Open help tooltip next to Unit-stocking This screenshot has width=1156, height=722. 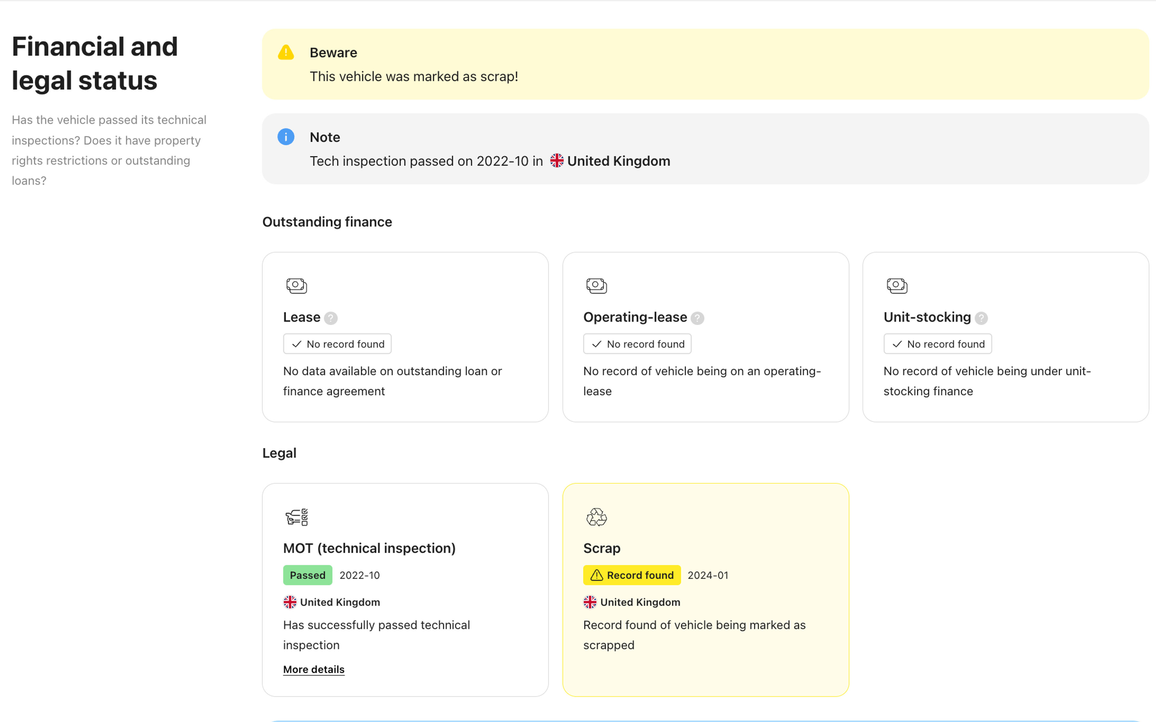click(x=981, y=318)
